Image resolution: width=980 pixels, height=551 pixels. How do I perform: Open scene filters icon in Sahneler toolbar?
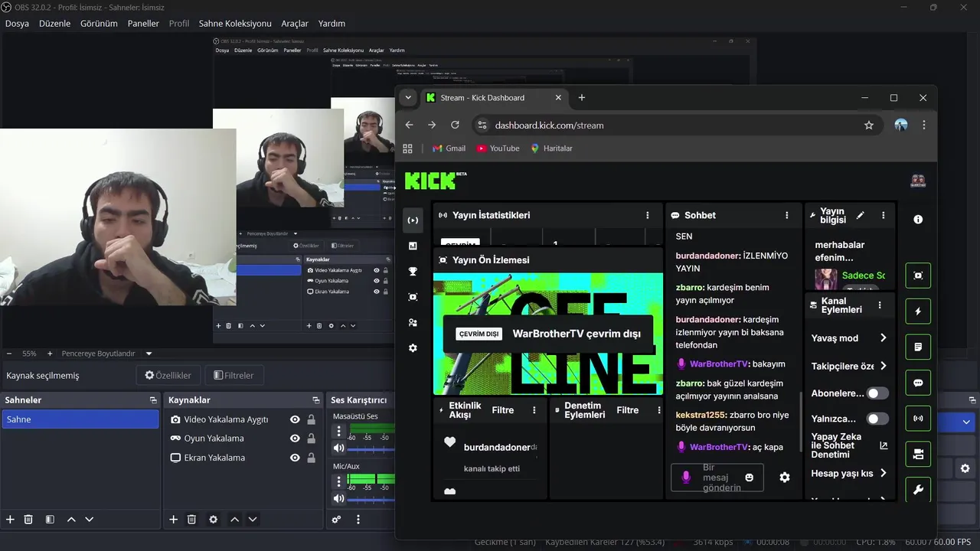(50, 519)
